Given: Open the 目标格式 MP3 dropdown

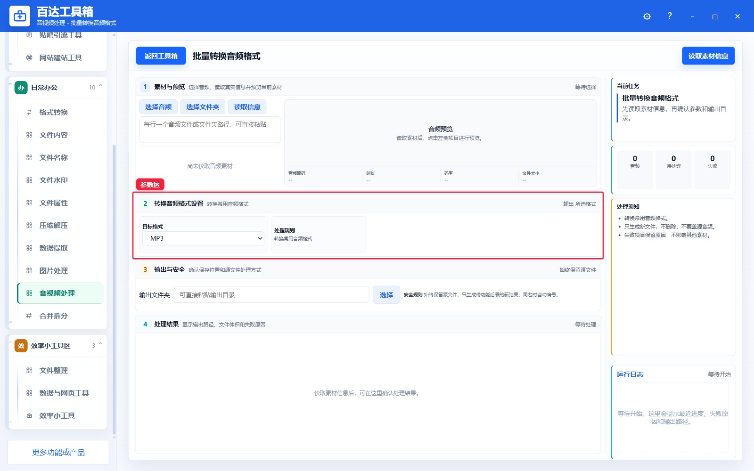Looking at the screenshot, I should coord(204,238).
